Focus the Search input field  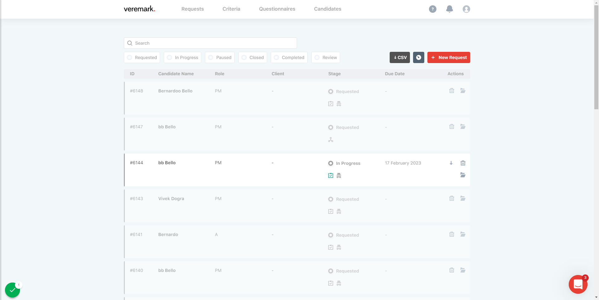pyautogui.click(x=210, y=43)
